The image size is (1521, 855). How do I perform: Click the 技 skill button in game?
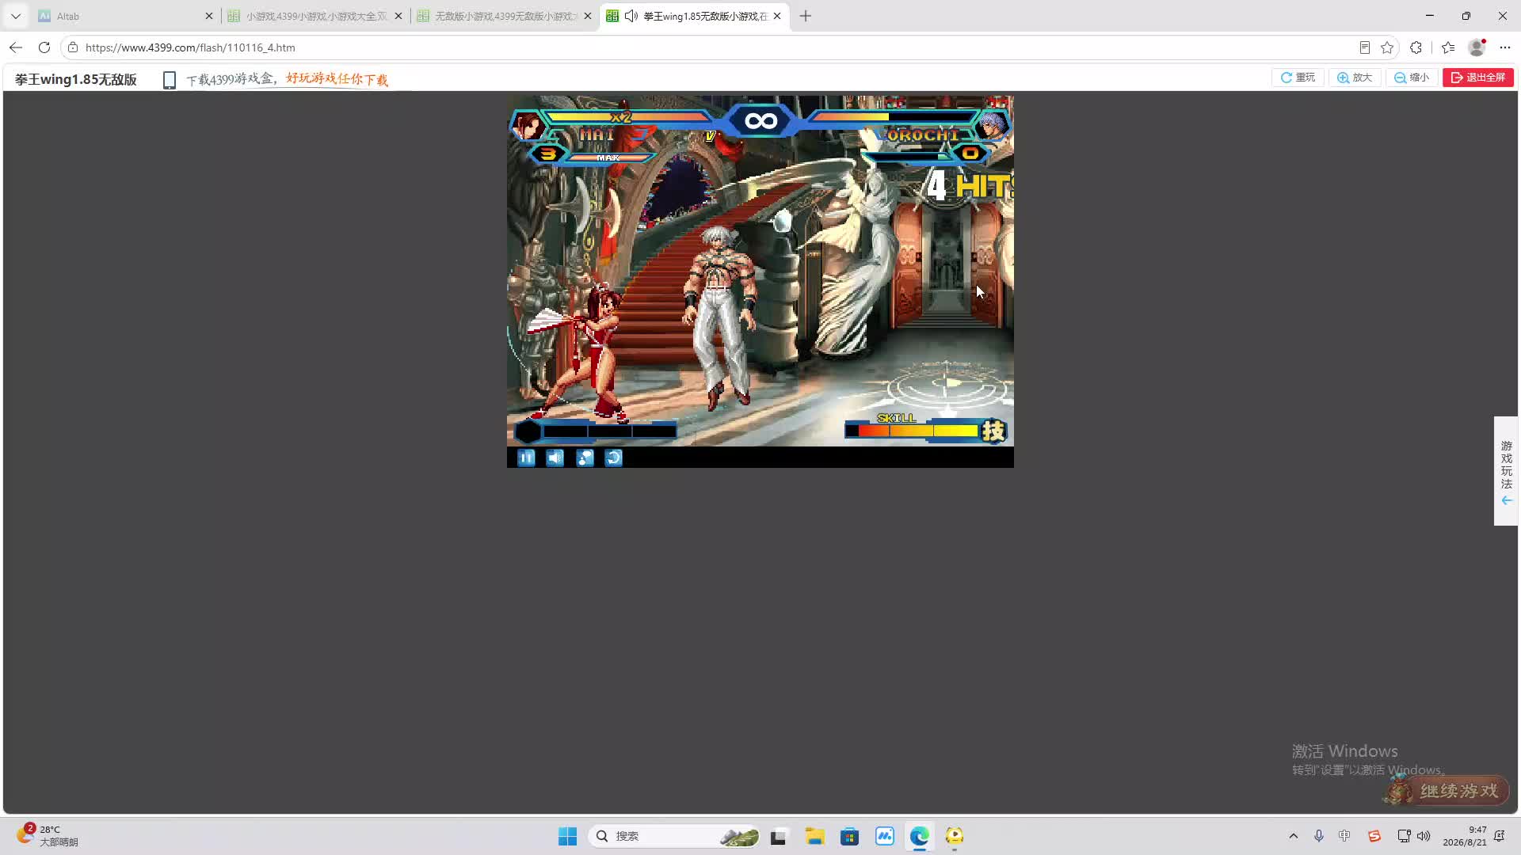(x=993, y=430)
